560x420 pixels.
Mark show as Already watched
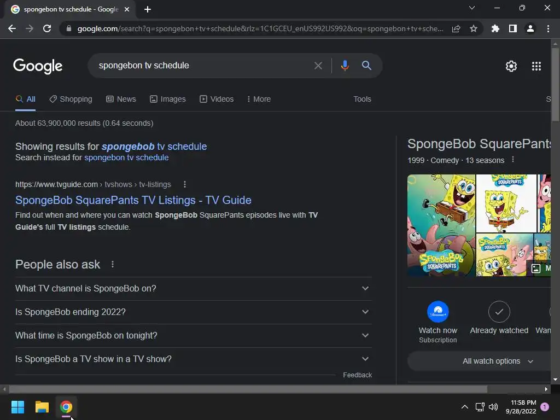tap(499, 312)
